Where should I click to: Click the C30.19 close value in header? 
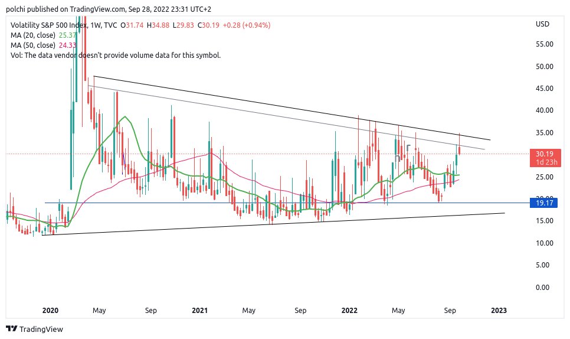click(208, 25)
